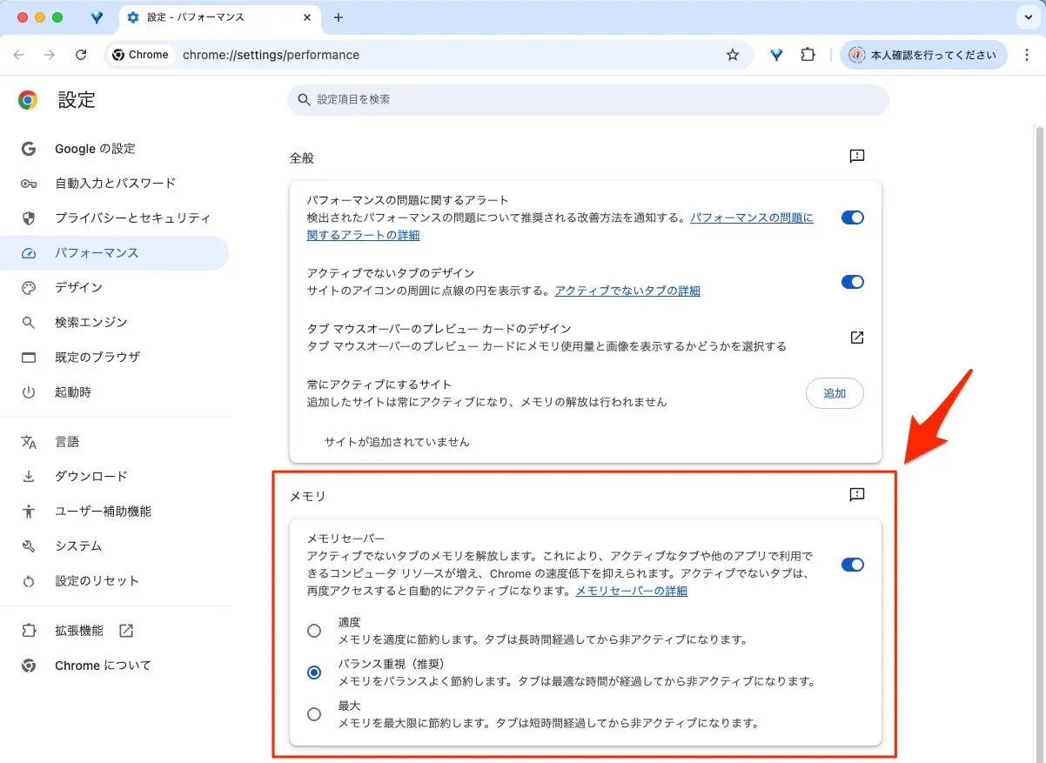Turn off the メモリセーバー switch

point(852,565)
